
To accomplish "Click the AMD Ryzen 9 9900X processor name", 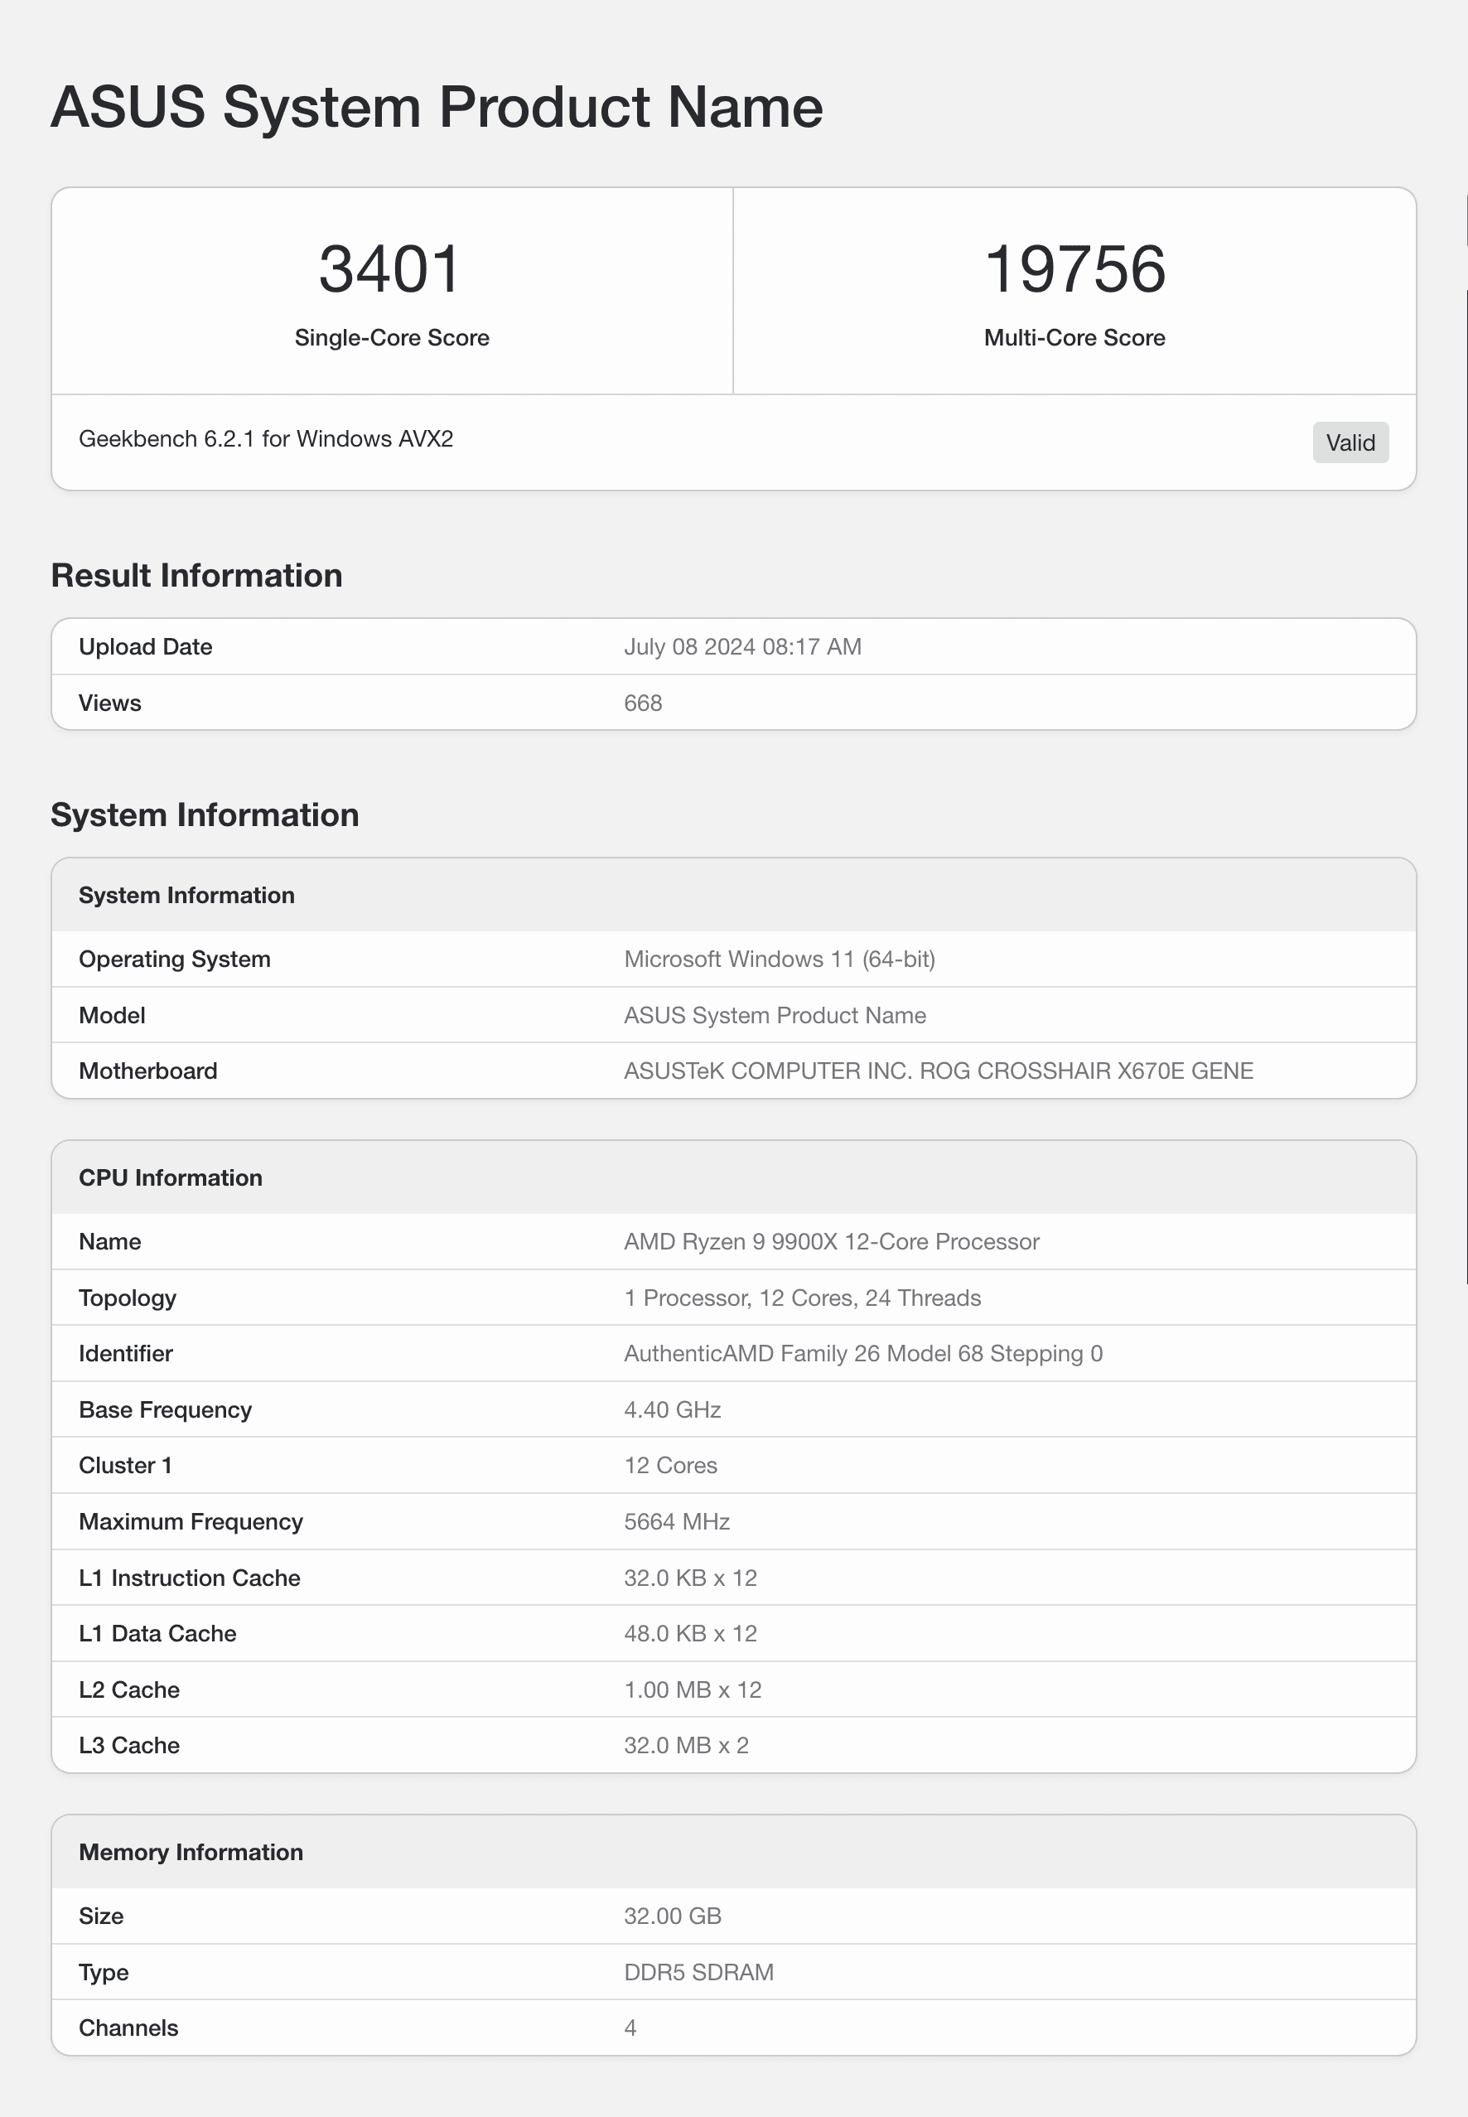I will click(832, 1241).
